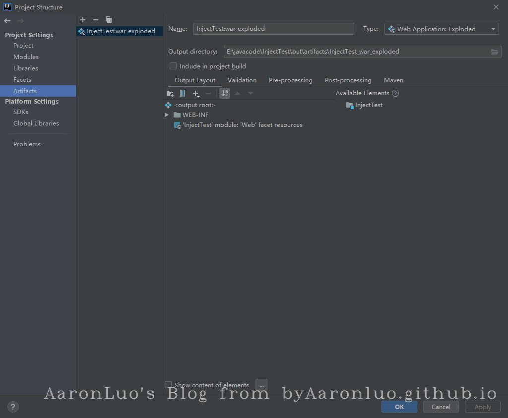Viewport: 508px width, 418px height.
Task: Enable Include in project build checkbox
Action: pos(173,66)
